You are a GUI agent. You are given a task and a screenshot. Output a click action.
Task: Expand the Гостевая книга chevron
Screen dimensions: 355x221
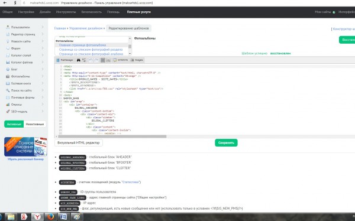(43, 83)
